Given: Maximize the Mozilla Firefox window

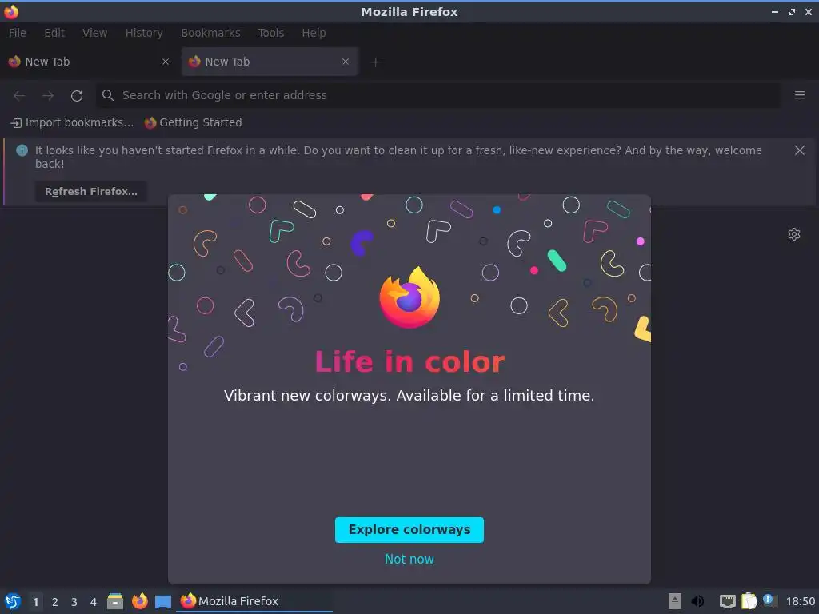Looking at the screenshot, I should pos(792,11).
